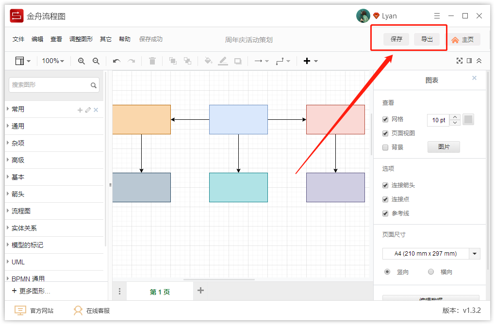Click the Delete (trash) icon on toolbar
The image size is (495, 325).
coord(152,61)
